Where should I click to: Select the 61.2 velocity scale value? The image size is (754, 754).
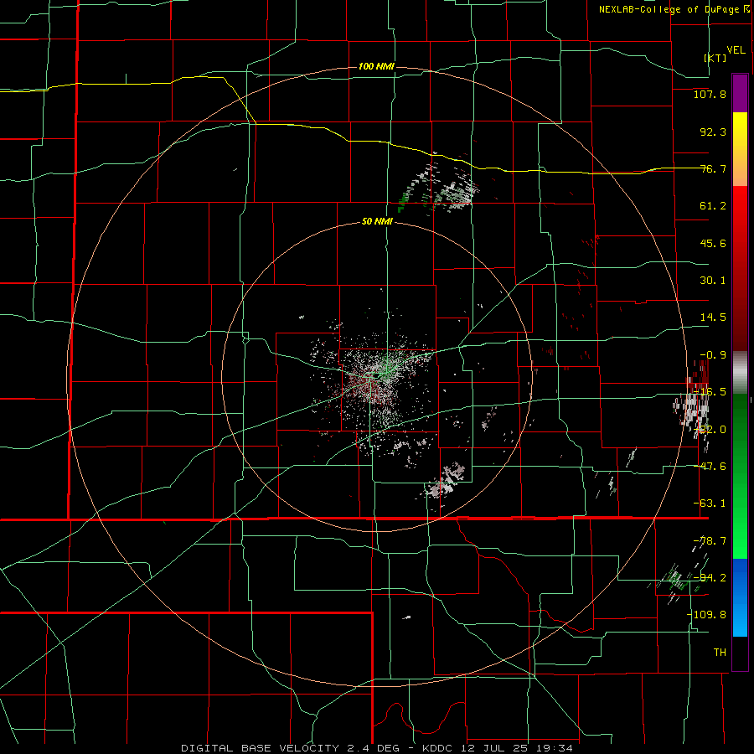(x=713, y=206)
